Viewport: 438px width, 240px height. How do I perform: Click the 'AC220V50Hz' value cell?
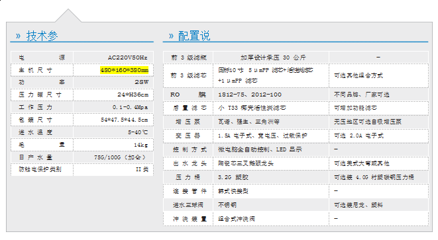click(x=128, y=58)
